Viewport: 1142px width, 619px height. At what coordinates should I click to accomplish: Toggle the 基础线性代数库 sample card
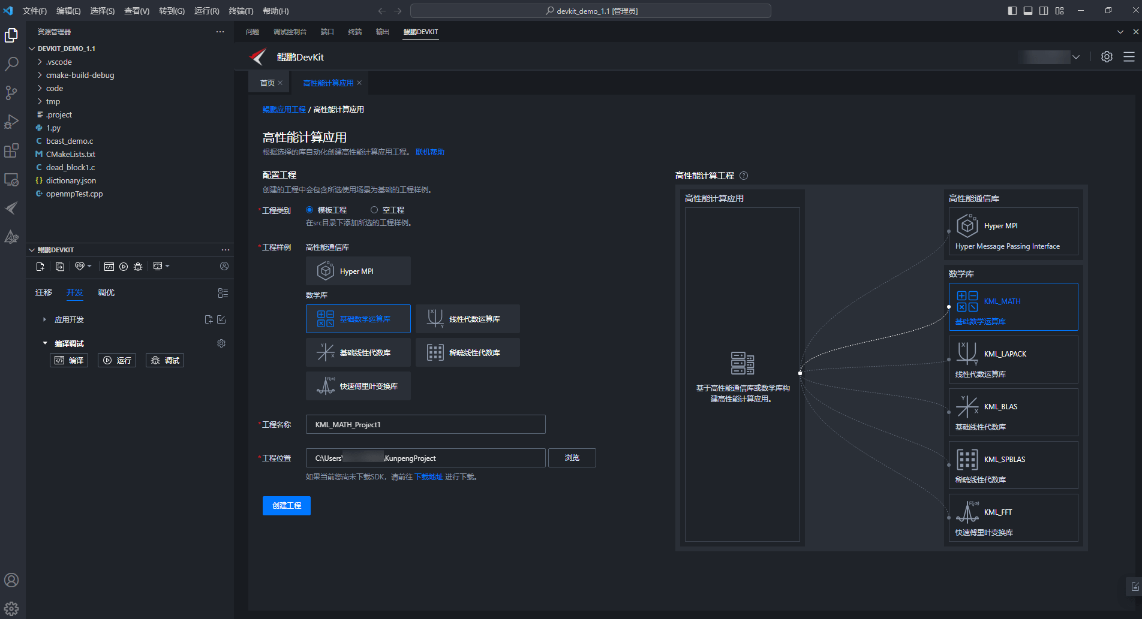358,352
